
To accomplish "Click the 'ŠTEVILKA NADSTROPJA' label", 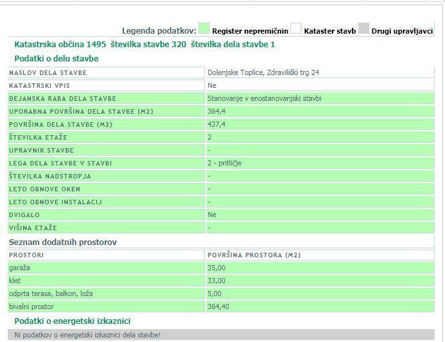I will [50, 176].
